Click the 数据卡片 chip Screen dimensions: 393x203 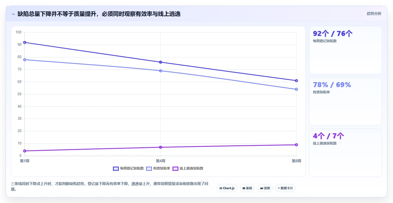point(285,188)
